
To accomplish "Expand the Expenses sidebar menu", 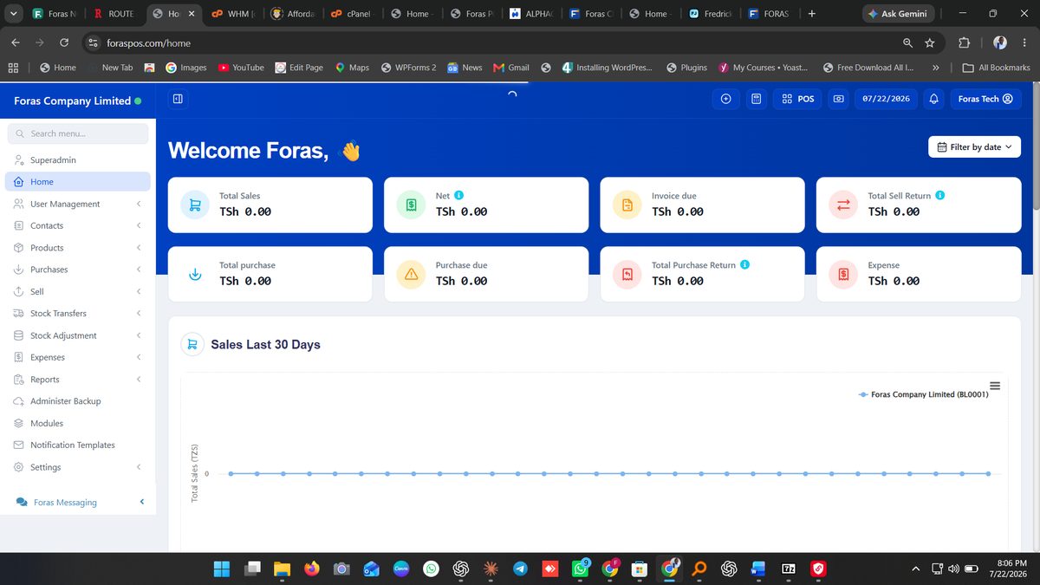I will [78, 357].
